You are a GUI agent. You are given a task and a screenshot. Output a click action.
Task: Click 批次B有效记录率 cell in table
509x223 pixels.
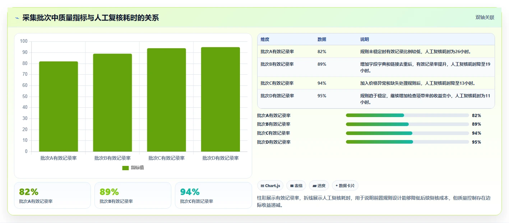tap(277, 64)
